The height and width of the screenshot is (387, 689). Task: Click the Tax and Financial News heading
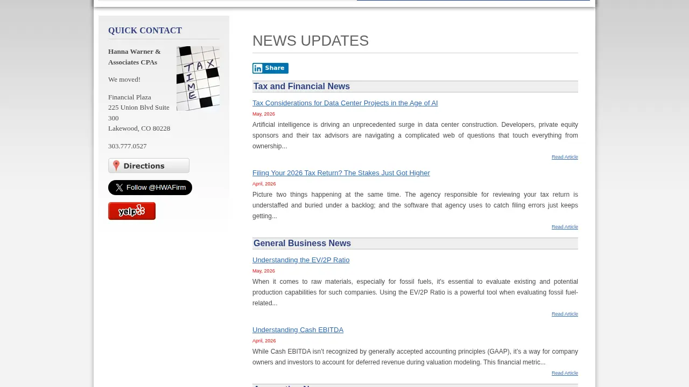(x=301, y=87)
